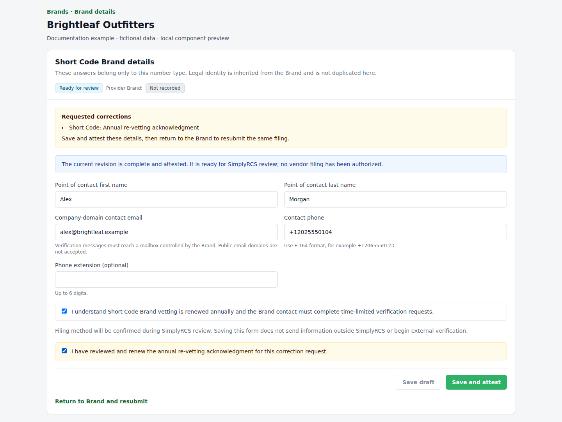Screen dimensions: 562x422
Task: Focus the Point of contact last name field
Action: tap(395, 199)
